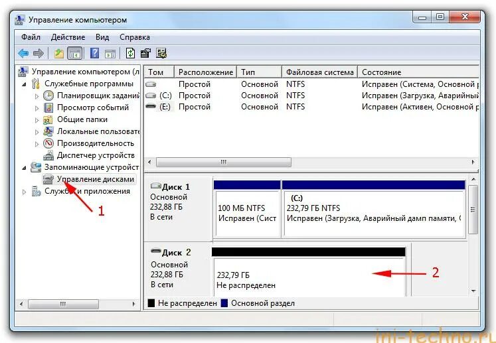Click the Back arrow toolbar icon

[23, 53]
